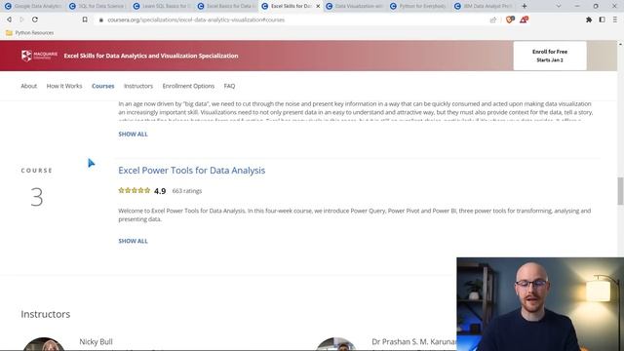Viewport: 624px width, 351px height.
Task: Open Brave Shields lion icon
Action: [509, 19]
